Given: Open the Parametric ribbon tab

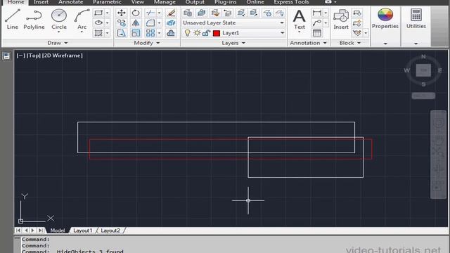Looking at the screenshot, I should point(107,2).
